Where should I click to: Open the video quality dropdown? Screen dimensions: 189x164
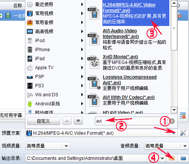pos(66,146)
